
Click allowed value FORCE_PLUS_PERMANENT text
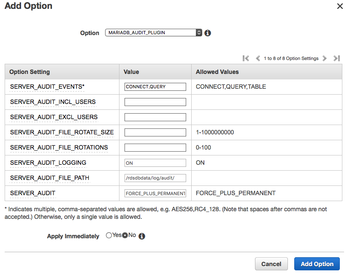236,193
